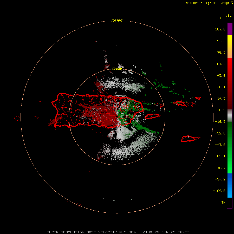Select the -78.7 velocity scale value
This screenshot has width=234, height=234.
coord(220,168)
